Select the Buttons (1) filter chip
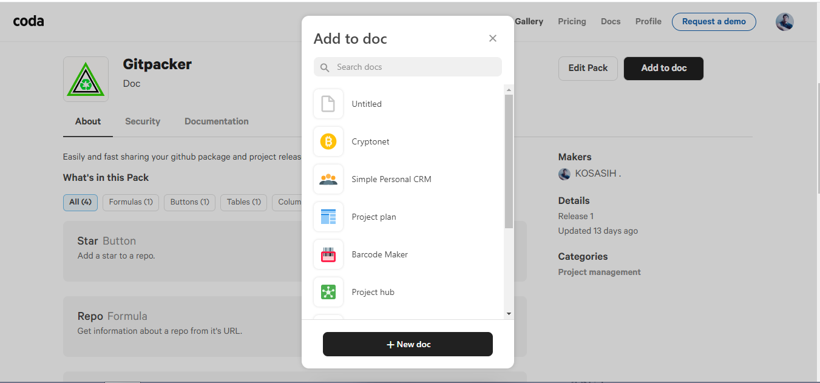This screenshot has height=383, width=820. point(189,202)
